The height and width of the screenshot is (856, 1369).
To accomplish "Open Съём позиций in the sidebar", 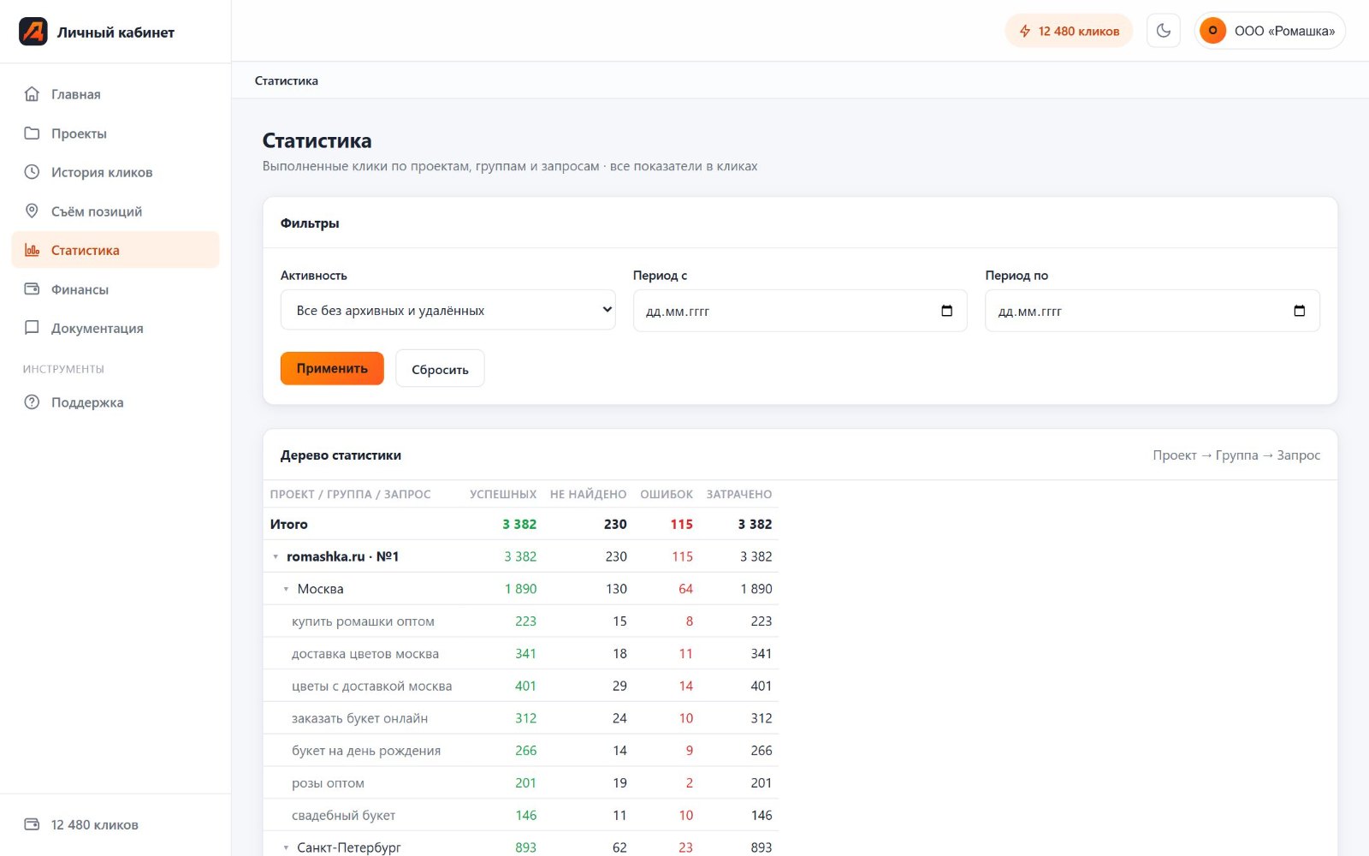I will [x=116, y=211].
